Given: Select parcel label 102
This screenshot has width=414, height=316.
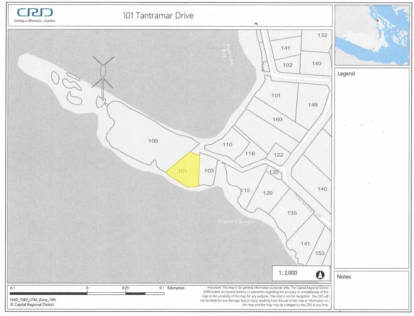Looking at the screenshot, I should 287,65.
